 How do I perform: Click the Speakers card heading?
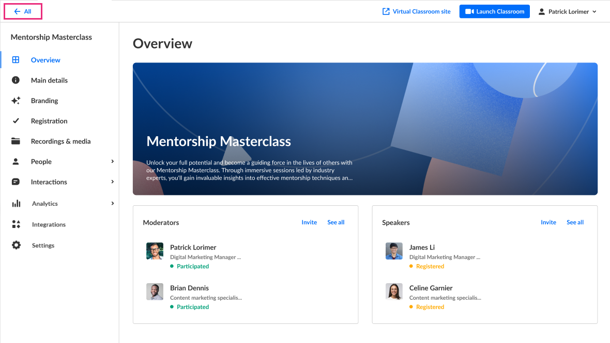coord(396,222)
